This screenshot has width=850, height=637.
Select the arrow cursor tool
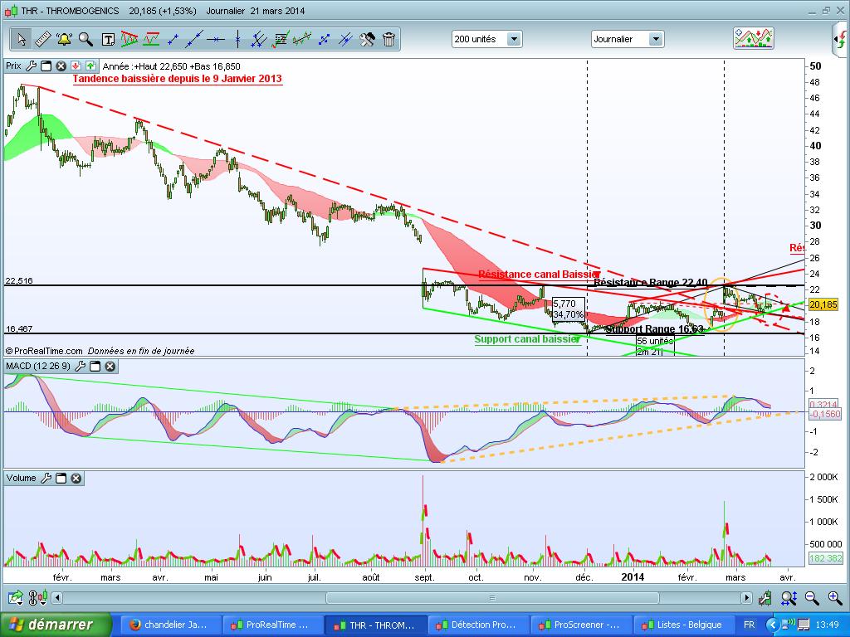21,39
